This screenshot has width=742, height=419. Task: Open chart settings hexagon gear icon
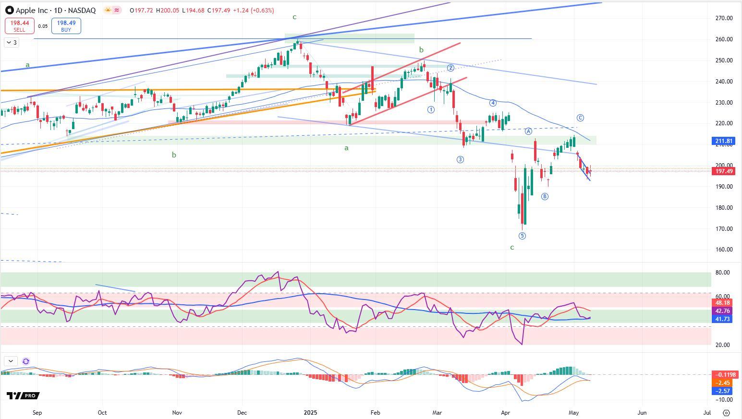coord(726,413)
